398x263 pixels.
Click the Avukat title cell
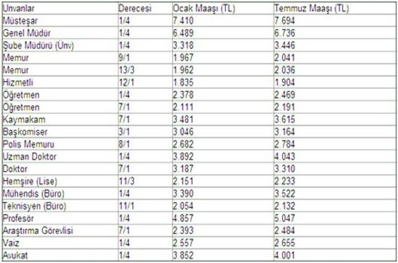click(x=60, y=256)
